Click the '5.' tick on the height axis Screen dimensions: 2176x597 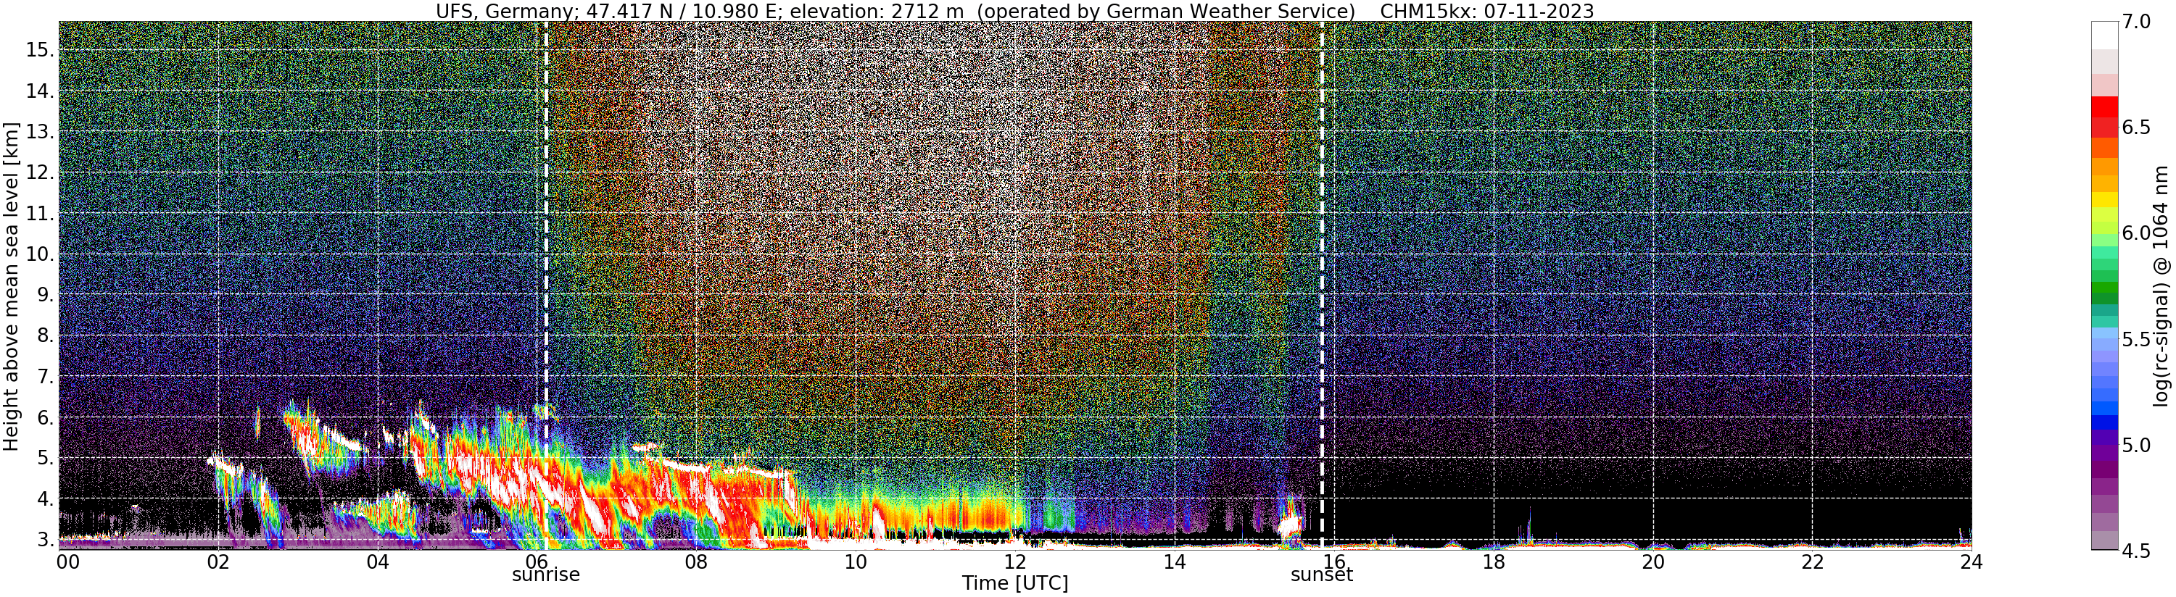(46, 458)
